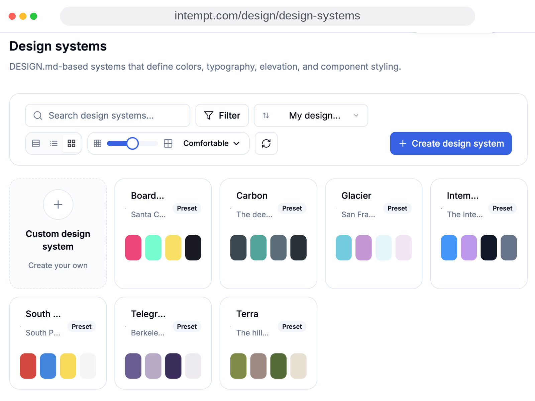This screenshot has width=535, height=401.
Task: Click The hill... description text
Action: pyautogui.click(x=252, y=333)
